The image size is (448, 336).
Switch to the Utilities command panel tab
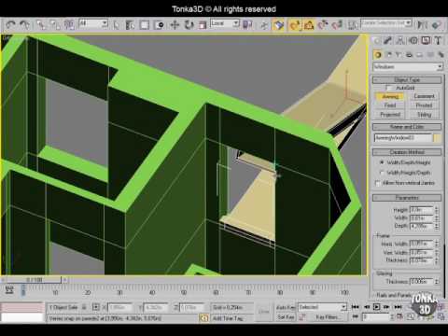pos(438,41)
